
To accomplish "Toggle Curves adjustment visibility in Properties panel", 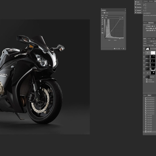I will click(x=121, y=49).
